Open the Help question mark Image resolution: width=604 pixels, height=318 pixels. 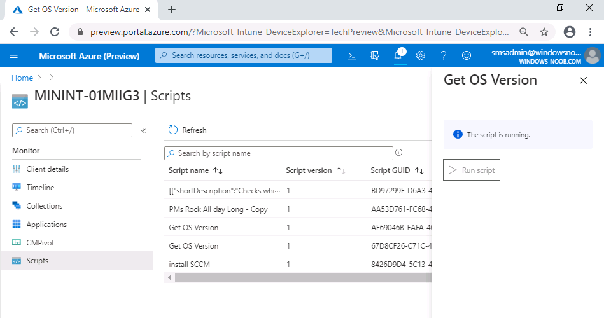pos(444,55)
